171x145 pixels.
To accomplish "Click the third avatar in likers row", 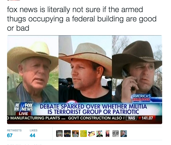I will [76, 134].
